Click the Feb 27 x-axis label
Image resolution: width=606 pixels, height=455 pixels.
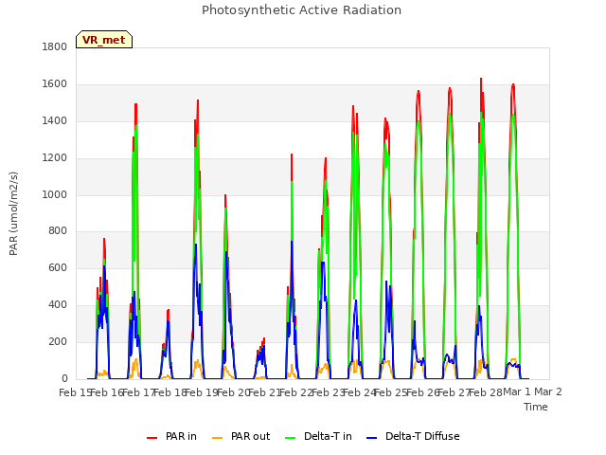(x=454, y=392)
